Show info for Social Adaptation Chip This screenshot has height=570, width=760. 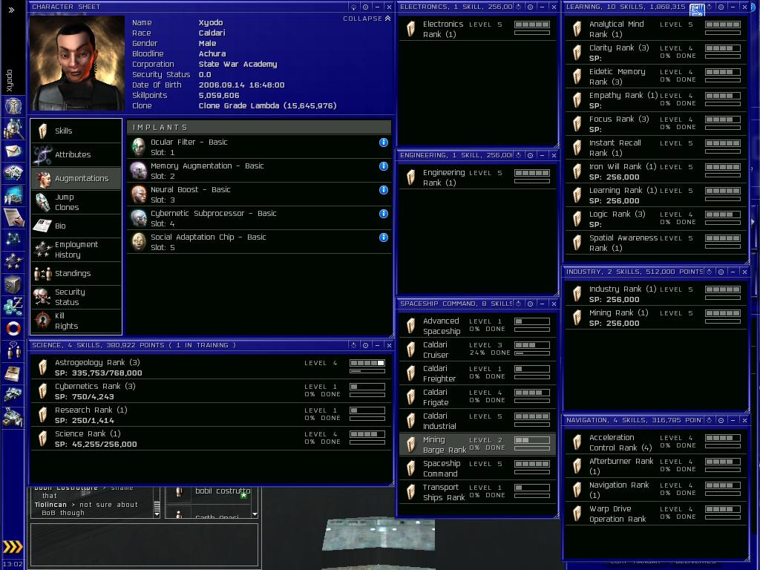(x=384, y=237)
